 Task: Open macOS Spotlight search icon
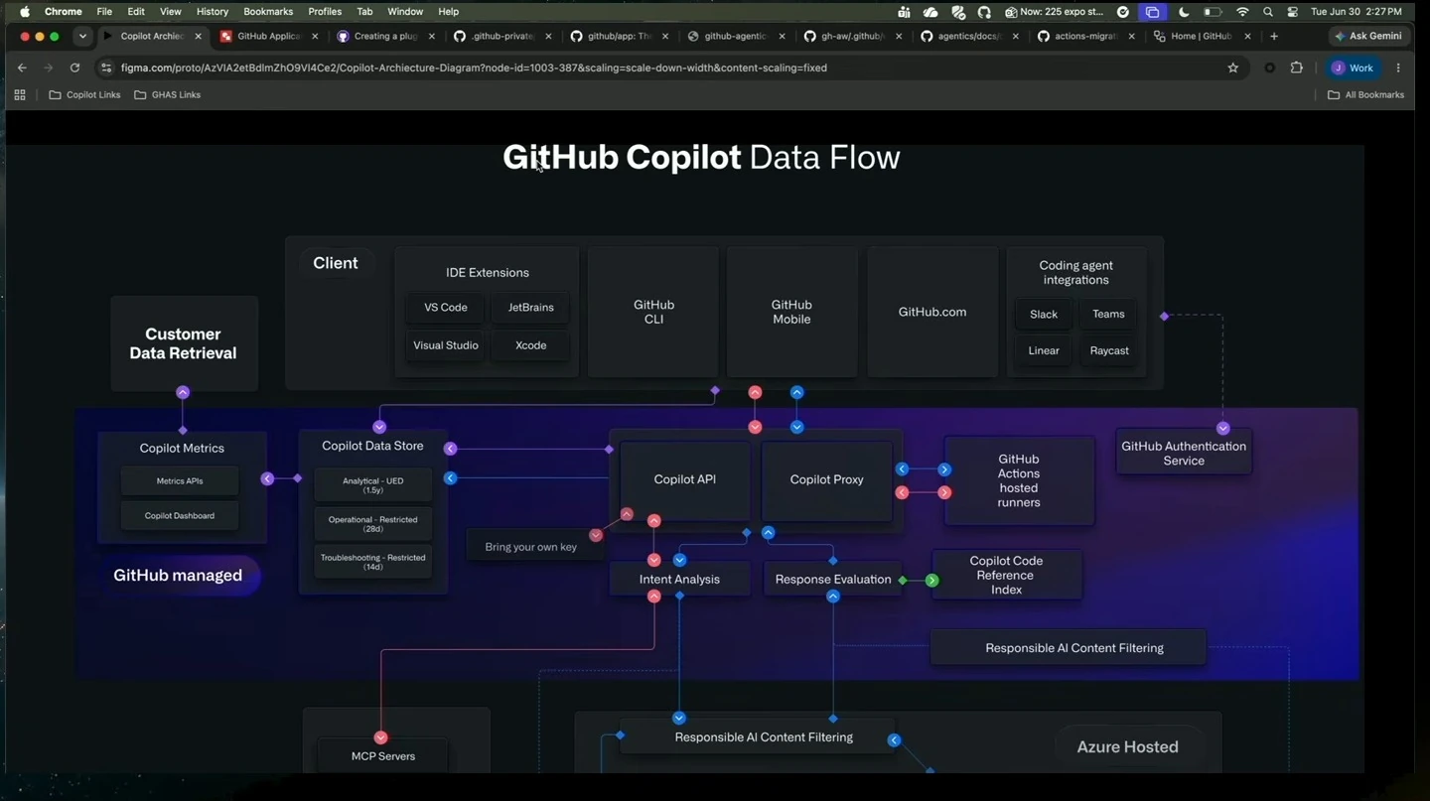1268,12
